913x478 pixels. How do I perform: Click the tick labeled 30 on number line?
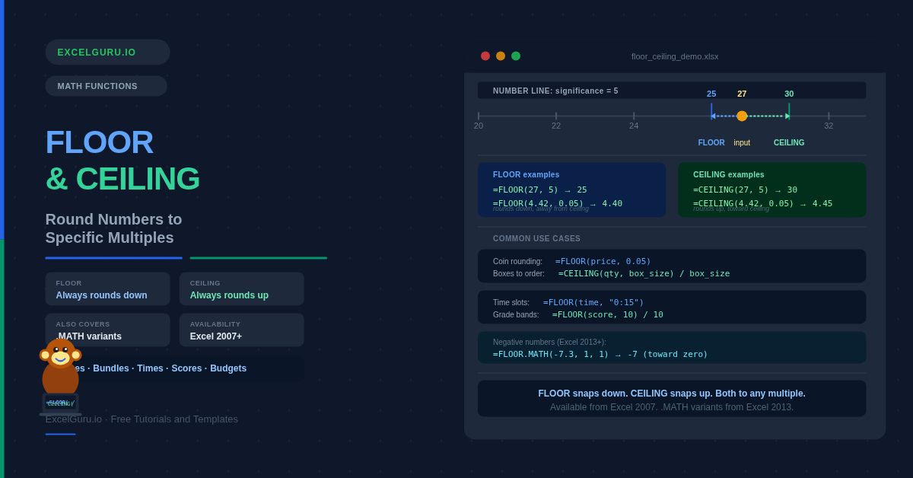(x=789, y=110)
